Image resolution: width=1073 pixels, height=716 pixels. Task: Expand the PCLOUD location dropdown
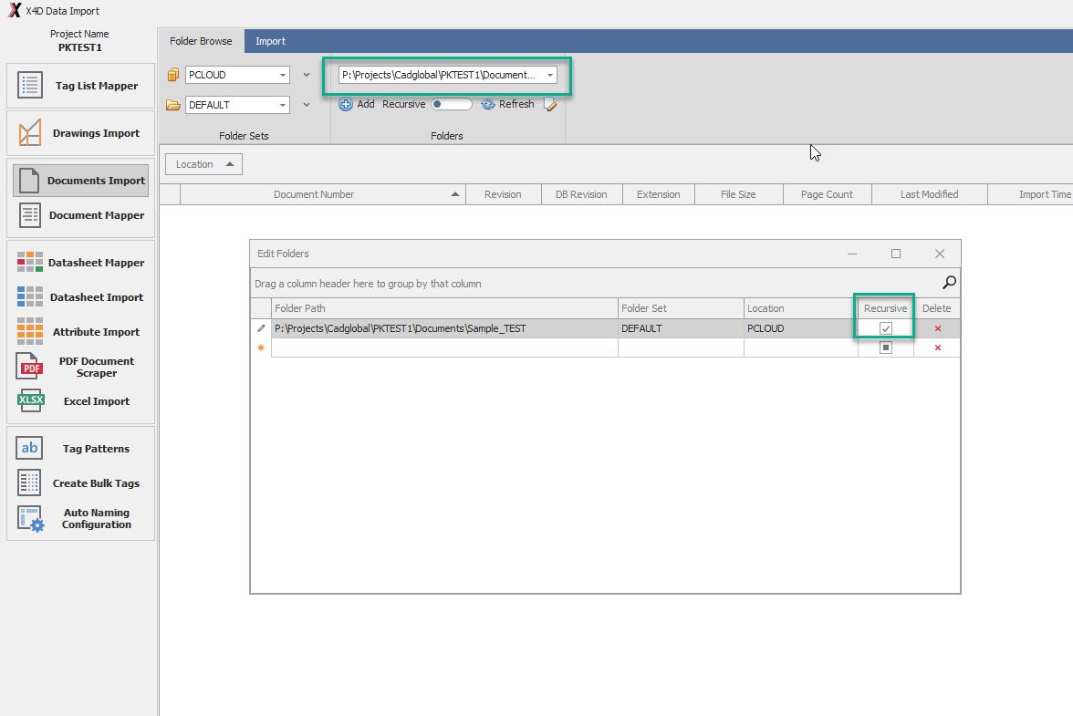(283, 76)
